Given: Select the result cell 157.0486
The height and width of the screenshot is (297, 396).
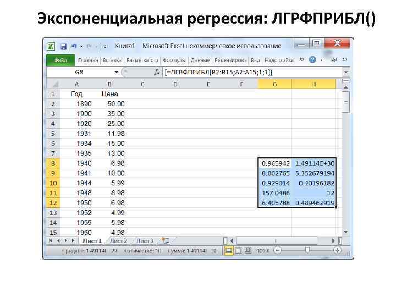Looking at the screenshot, I should click(274, 193).
